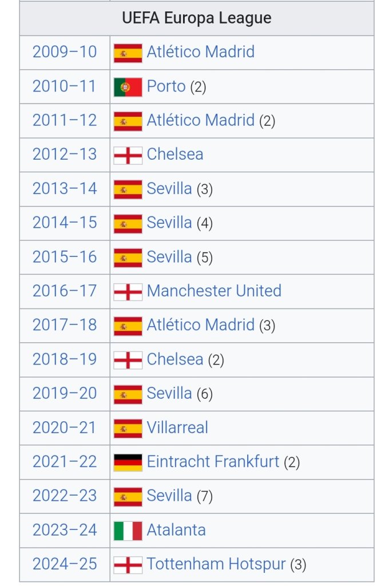Open the 2011–12 season link
Viewport: 389px width, 586px height.
coord(65,120)
